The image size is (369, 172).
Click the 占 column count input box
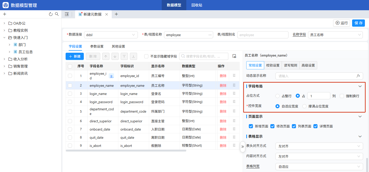pos(319,96)
